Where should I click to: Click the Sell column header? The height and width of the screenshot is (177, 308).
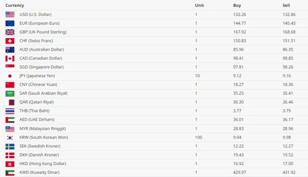pyautogui.click(x=286, y=6)
